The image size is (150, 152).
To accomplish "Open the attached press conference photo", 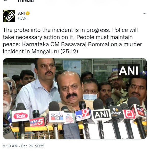I will tap(75, 99).
